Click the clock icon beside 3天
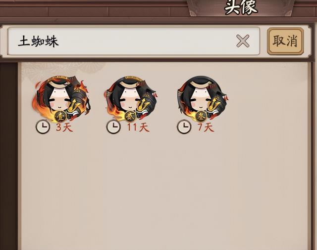This screenshot has width=317, height=250. [x=43, y=127]
